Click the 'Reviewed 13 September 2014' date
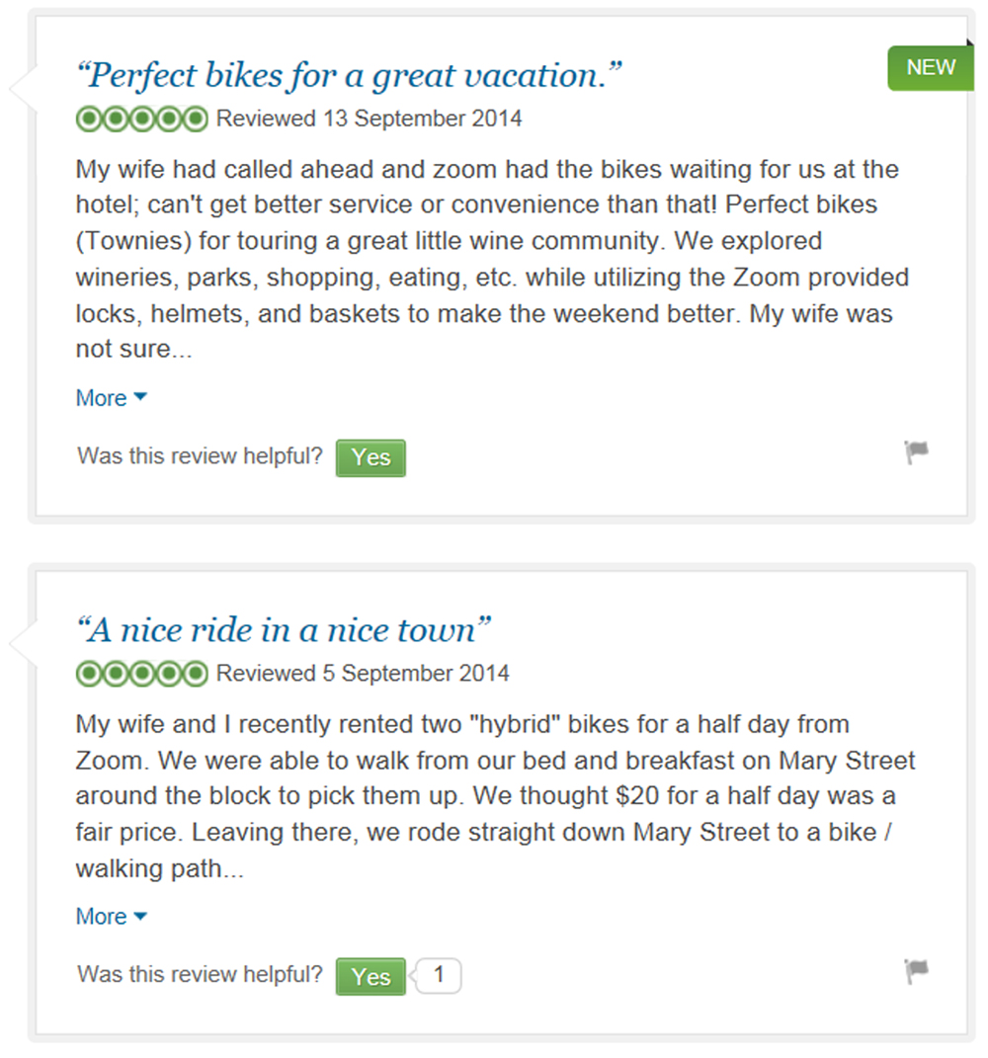This screenshot has width=988, height=1058. click(370, 119)
